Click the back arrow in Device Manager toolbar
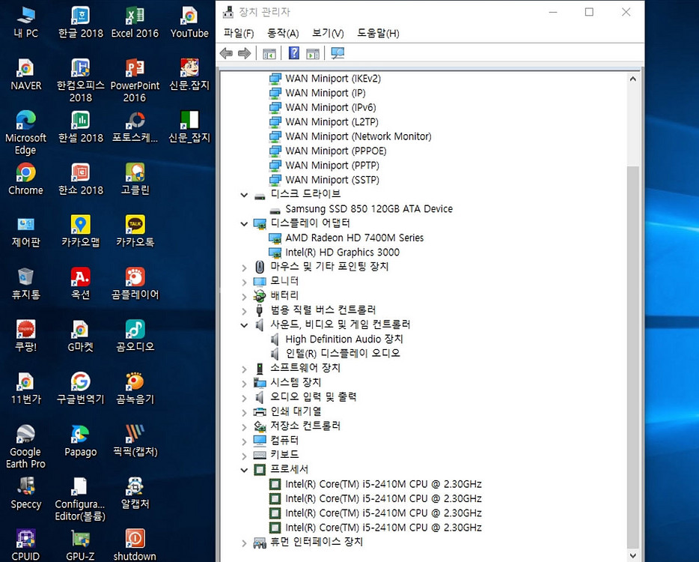Image resolution: width=699 pixels, height=562 pixels. (x=227, y=53)
